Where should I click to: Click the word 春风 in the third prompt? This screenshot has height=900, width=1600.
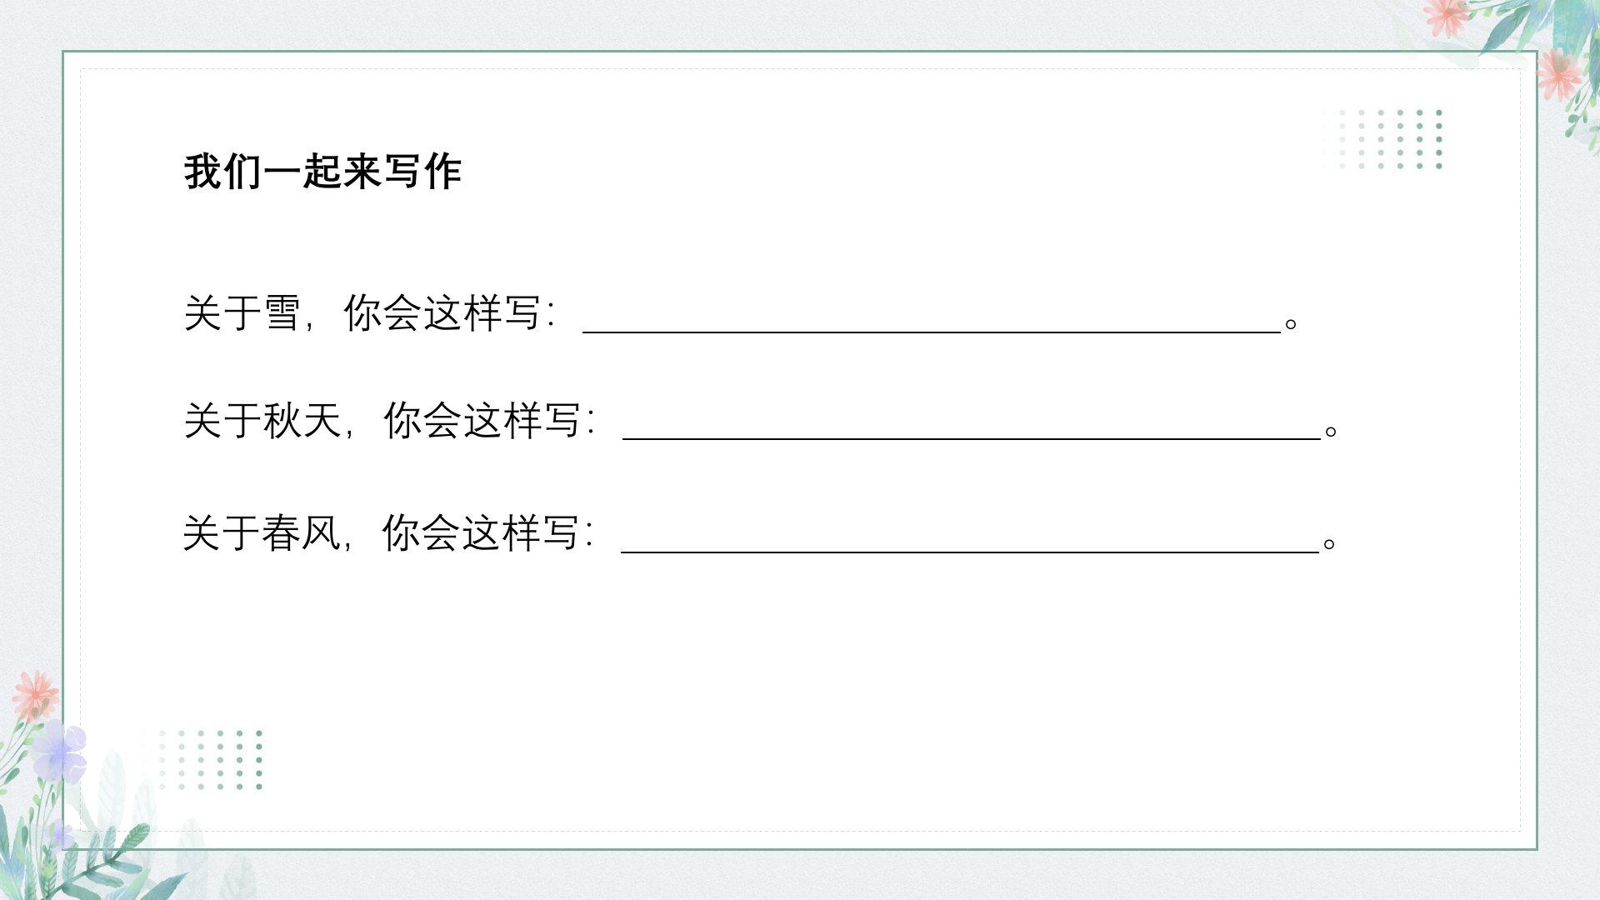pos(300,533)
